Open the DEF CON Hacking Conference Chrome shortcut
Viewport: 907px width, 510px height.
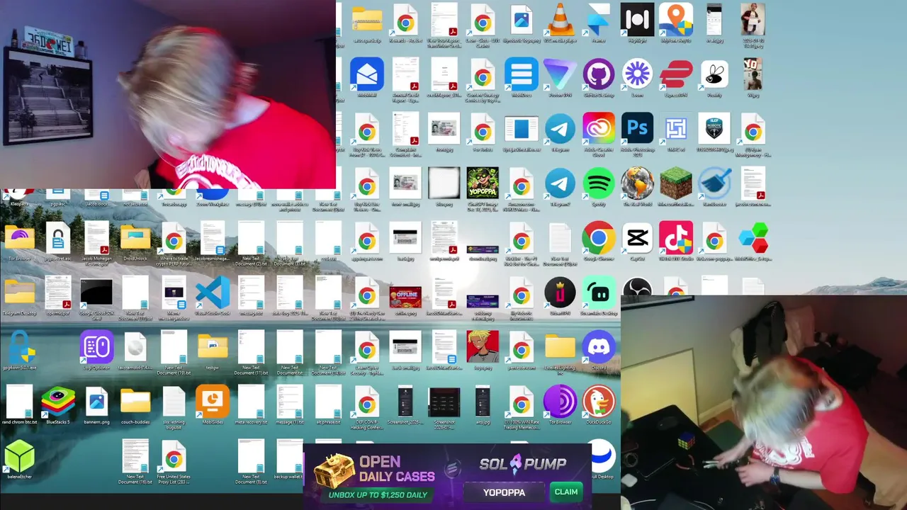(366, 402)
